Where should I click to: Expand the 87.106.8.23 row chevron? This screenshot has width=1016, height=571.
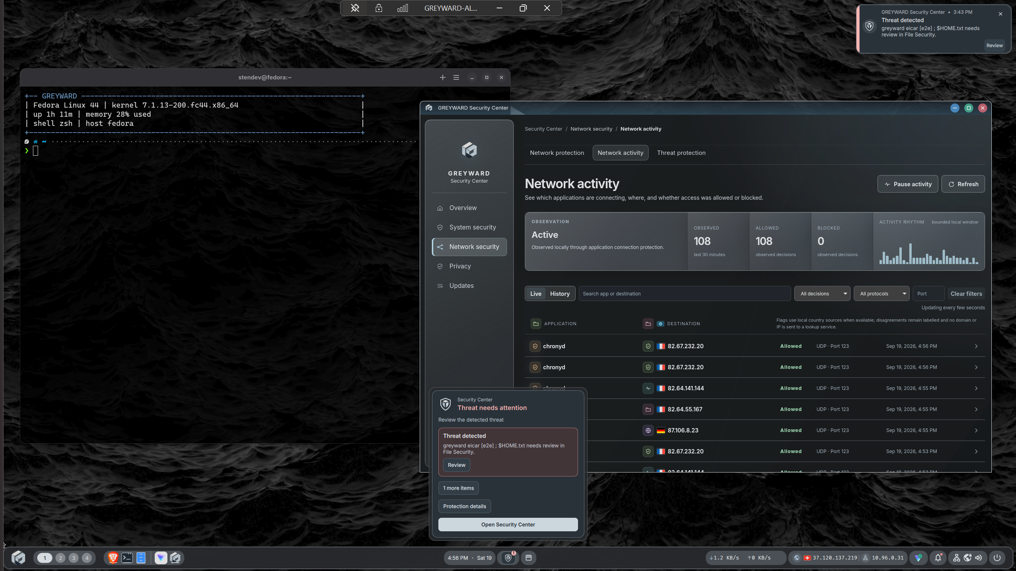976,430
